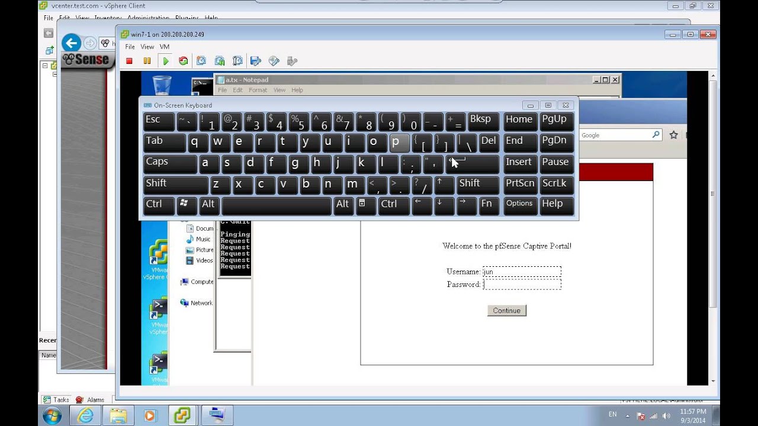Click the PrtScn key

[x=520, y=186]
